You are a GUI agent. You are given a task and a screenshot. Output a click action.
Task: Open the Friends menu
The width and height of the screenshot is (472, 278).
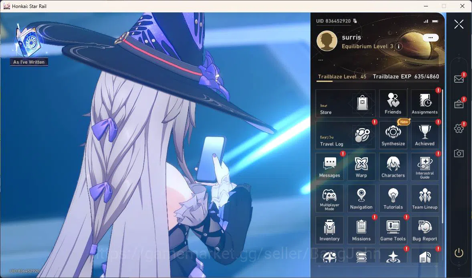click(393, 103)
